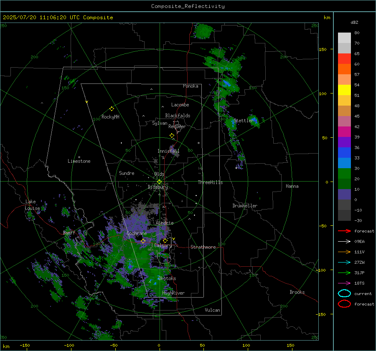Click the 2025/07/20 11:06:20 UTC timestamp
Viewport: 376px width, 351px height.
click(x=58, y=18)
